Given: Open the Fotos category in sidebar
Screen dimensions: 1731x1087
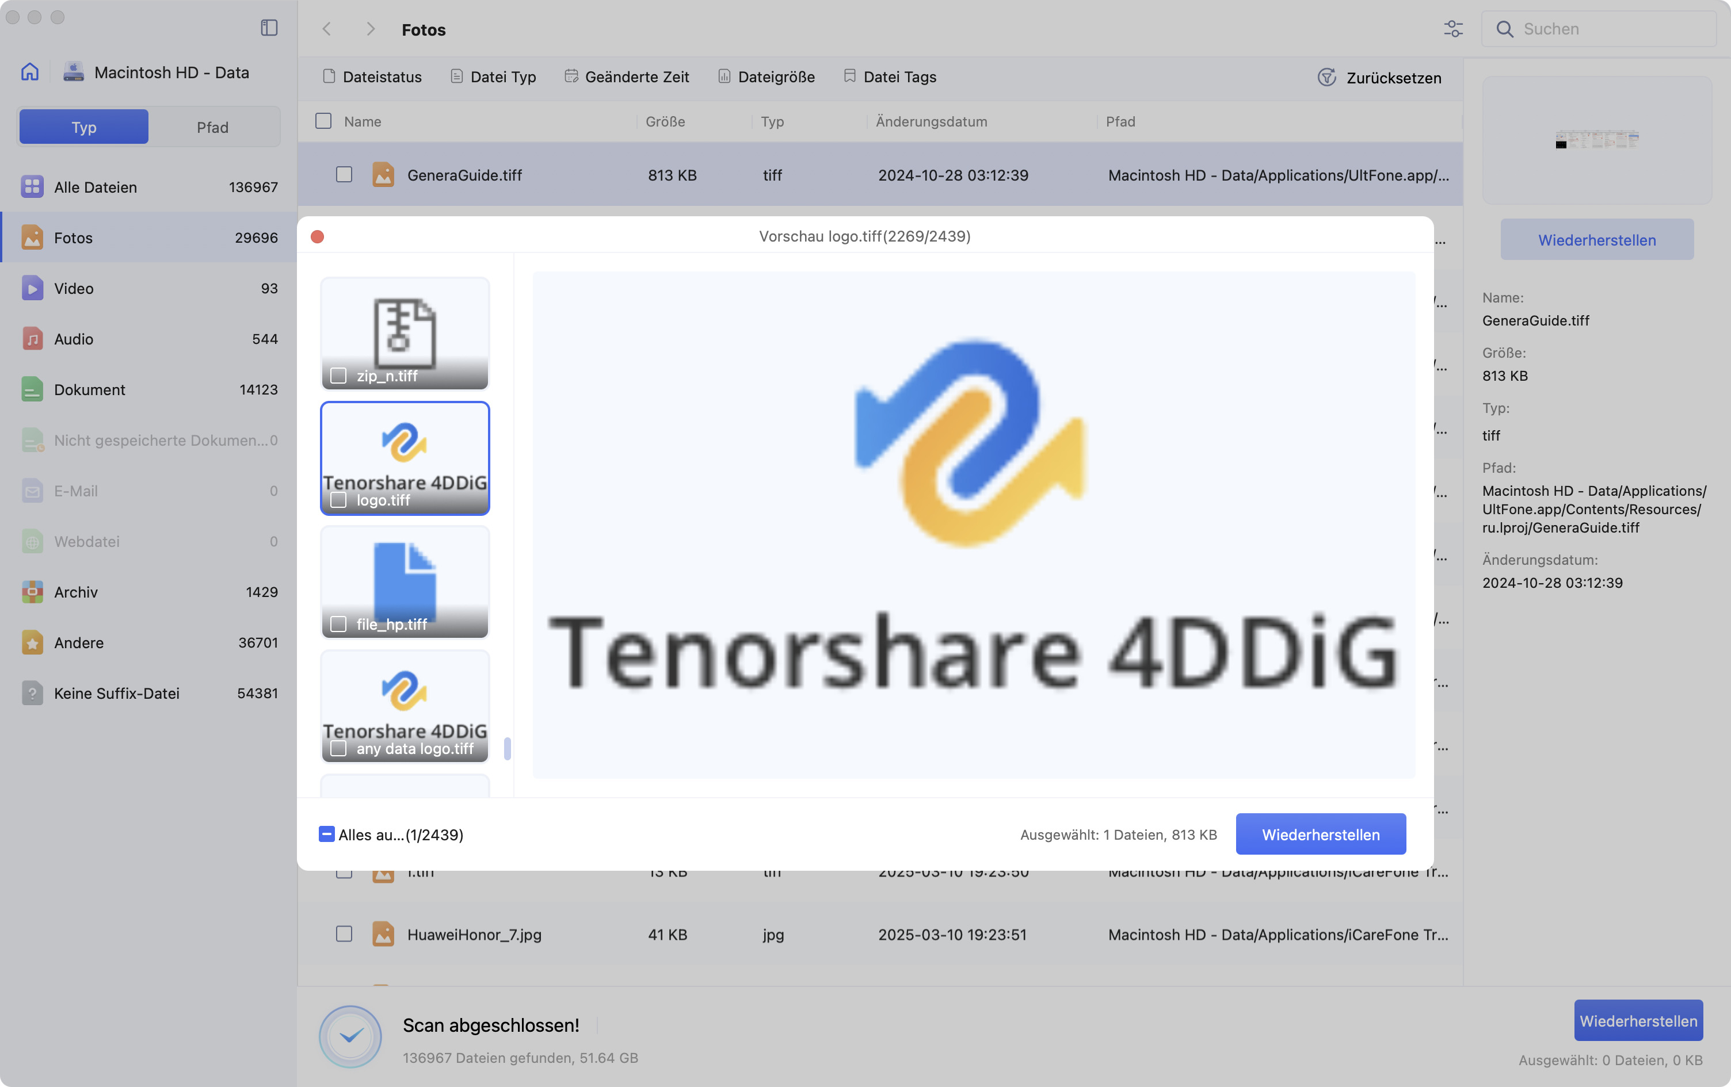Looking at the screenshot, I should click(x=73, y=237).
